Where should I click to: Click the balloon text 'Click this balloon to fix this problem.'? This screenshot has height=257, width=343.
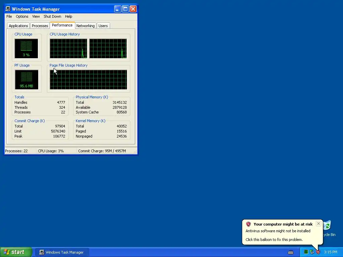click(274, 240)
